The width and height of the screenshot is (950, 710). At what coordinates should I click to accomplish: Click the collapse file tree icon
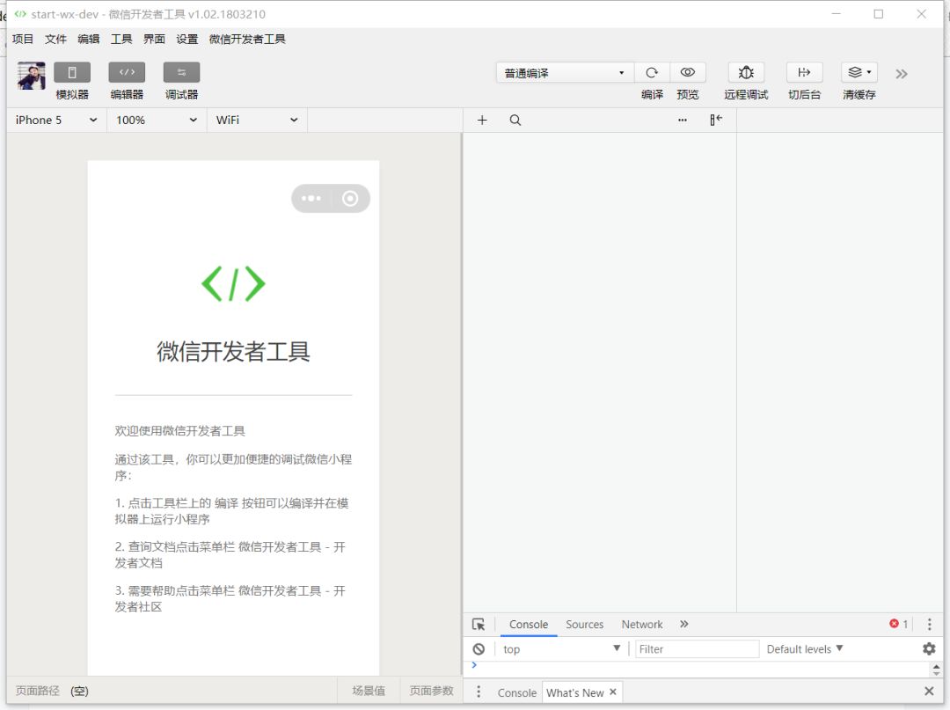pos(715,120)
